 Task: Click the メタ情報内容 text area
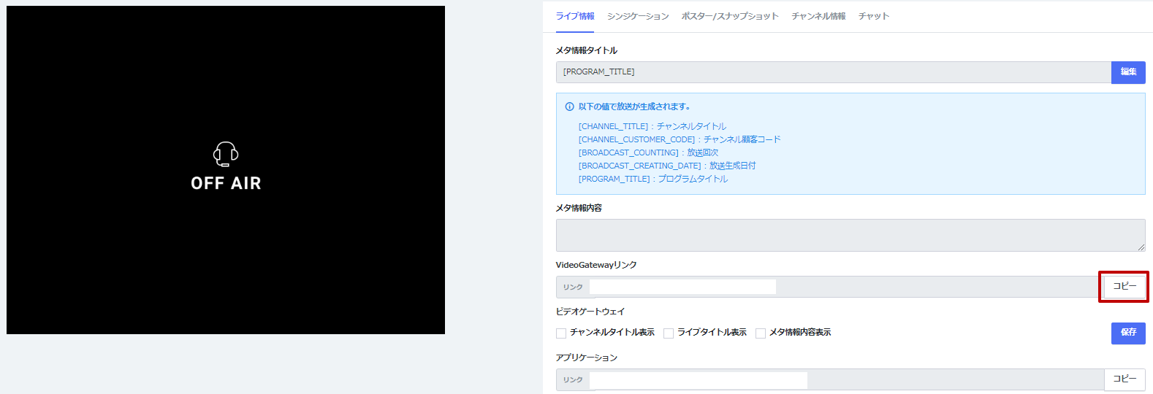point(851,235)
